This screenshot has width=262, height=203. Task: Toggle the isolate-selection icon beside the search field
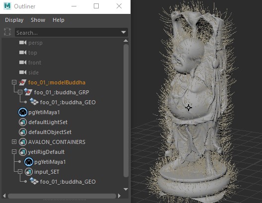(x=7, y=32)
